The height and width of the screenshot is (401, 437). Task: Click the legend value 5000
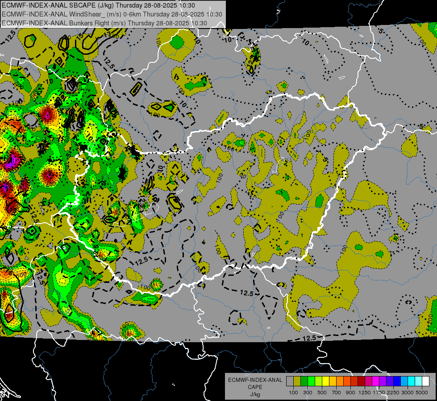coord(422,393)
